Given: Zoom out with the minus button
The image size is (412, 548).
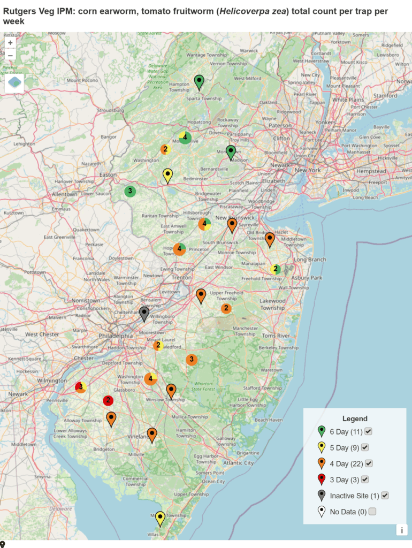Looking at the screenshot, I should 10,55.
